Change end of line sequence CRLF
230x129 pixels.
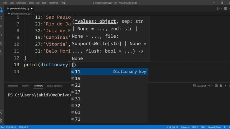[203, 127]
